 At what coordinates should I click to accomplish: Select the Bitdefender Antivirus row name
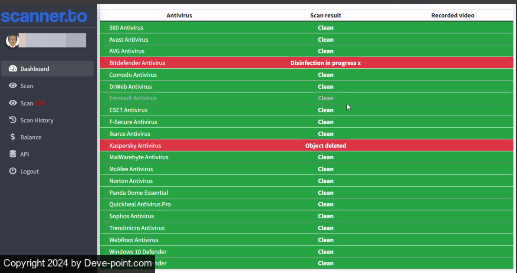click(137, 63)
